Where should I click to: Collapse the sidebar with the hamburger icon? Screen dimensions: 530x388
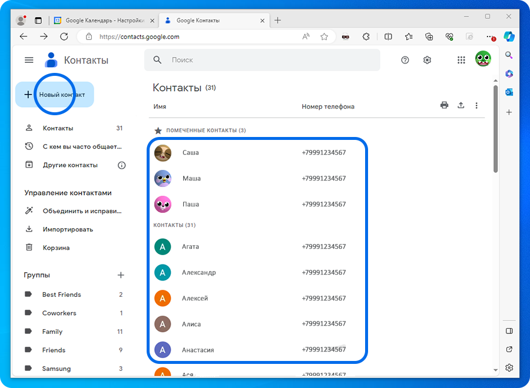pyautogui.click(x=28, y=59)
